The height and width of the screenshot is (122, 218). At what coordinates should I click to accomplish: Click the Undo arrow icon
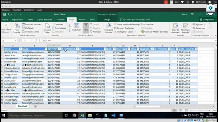click(9, 14)
